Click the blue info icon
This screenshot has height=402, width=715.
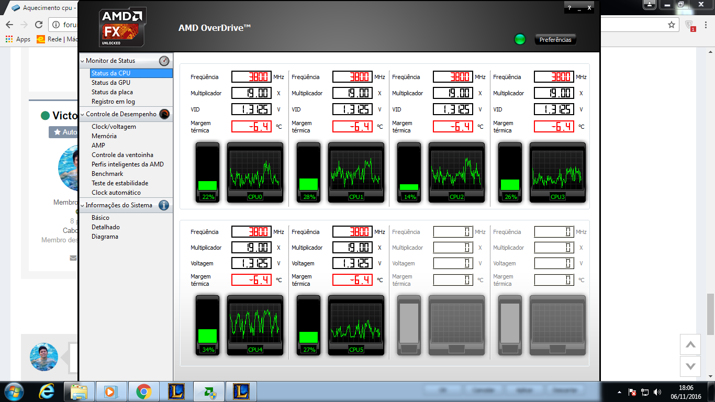point(164,205)
